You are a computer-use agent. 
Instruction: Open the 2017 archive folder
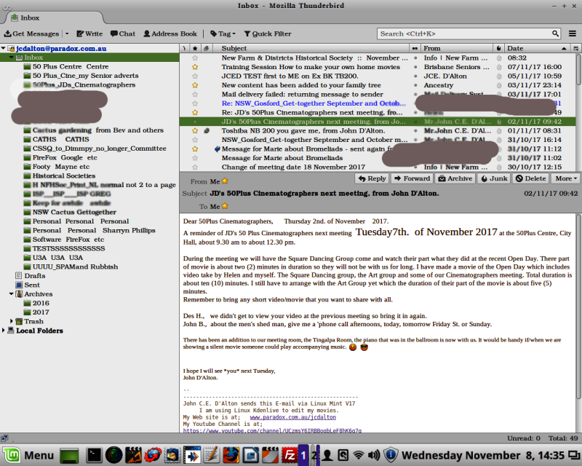[x=36, y=312]
